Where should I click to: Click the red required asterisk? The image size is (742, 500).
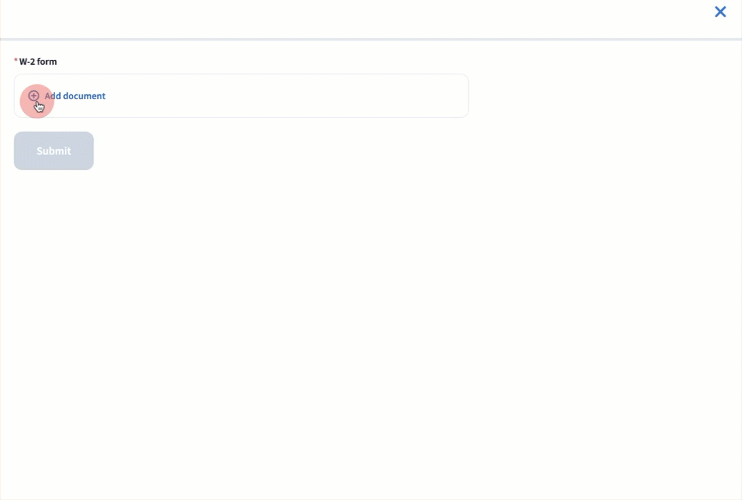[x=16, y=61]
